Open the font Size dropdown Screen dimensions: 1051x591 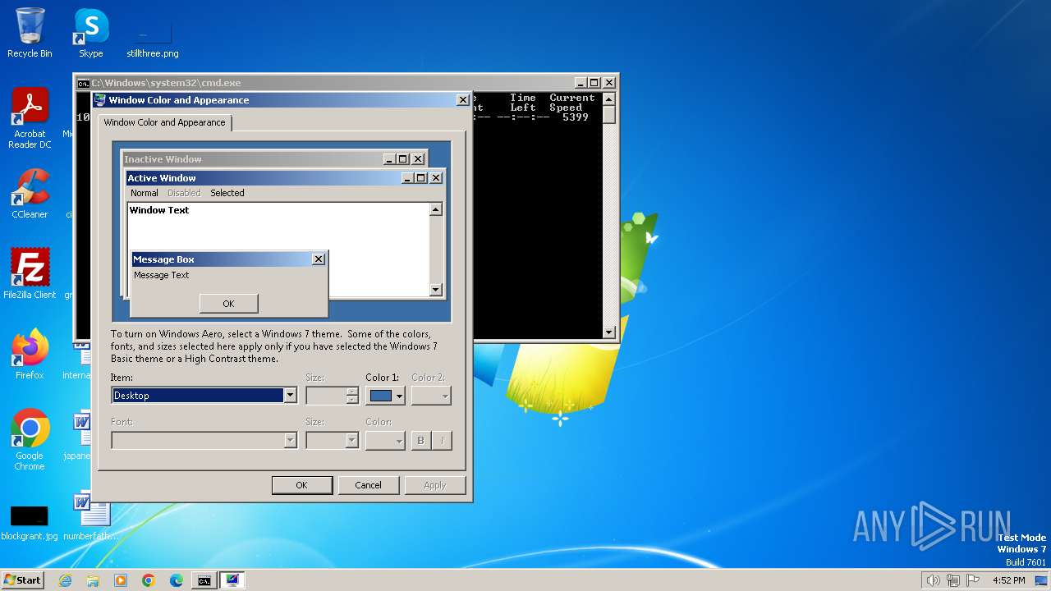[x=333, y=440]
